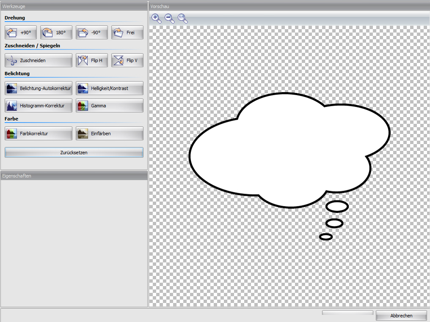
Task: Flip image horizontally with Flip H
Action: [92, 60]
